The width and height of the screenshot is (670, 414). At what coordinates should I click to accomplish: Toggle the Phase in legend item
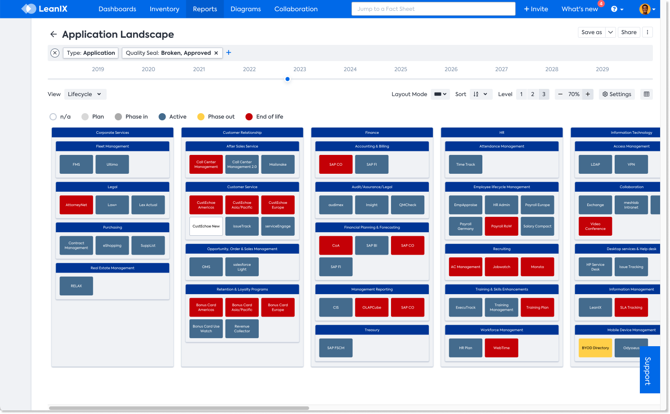tap(131, 117)
